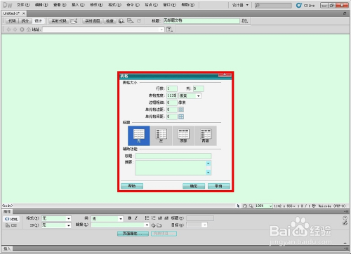
Task: Select the 无 (None) header option
Action: pyautogui.click(x=139, y=135)
